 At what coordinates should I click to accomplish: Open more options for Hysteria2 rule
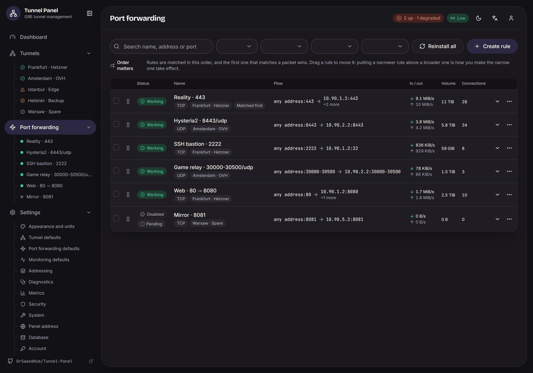pos(509,125)
